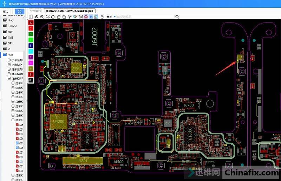Click the zoom in magnifier icon
This screenshot has height=181, width=281.
point(37,17)
